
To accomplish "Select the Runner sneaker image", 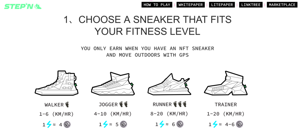I will pyautogui.click(x=169, y=84).
